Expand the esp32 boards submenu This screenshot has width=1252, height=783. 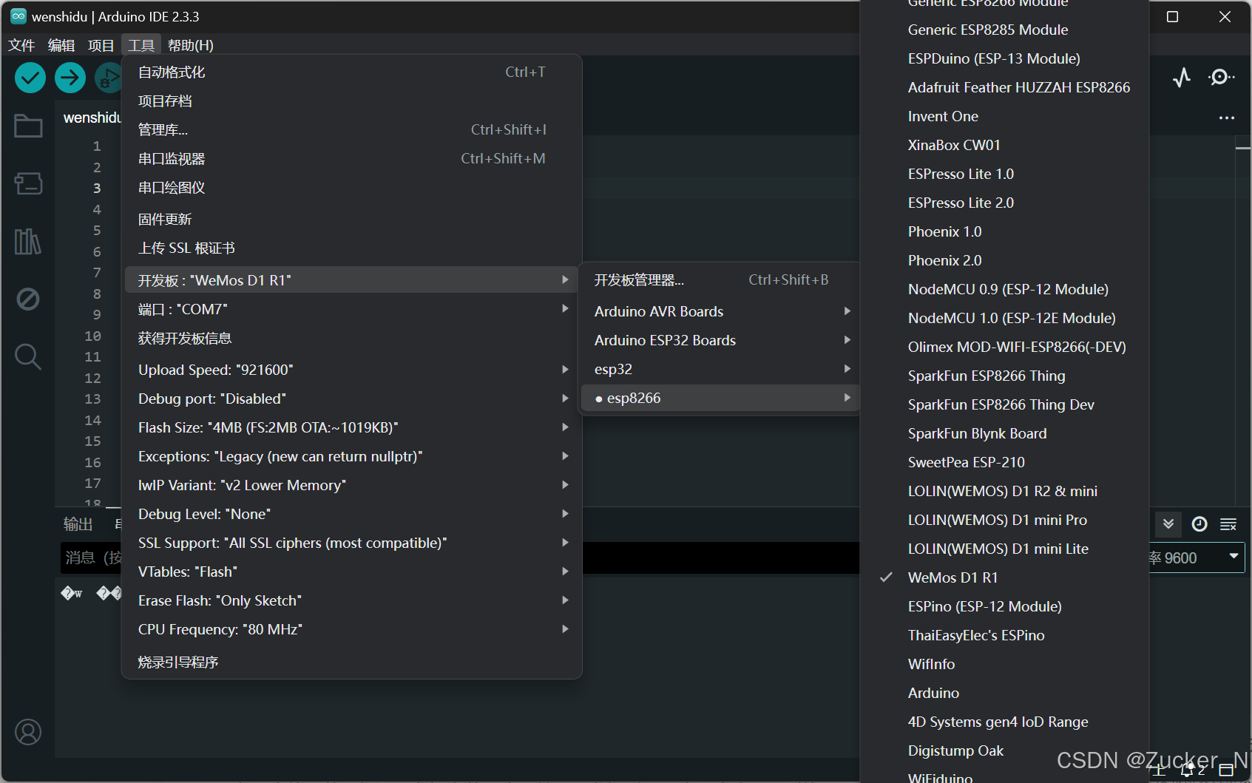point(720,369)
